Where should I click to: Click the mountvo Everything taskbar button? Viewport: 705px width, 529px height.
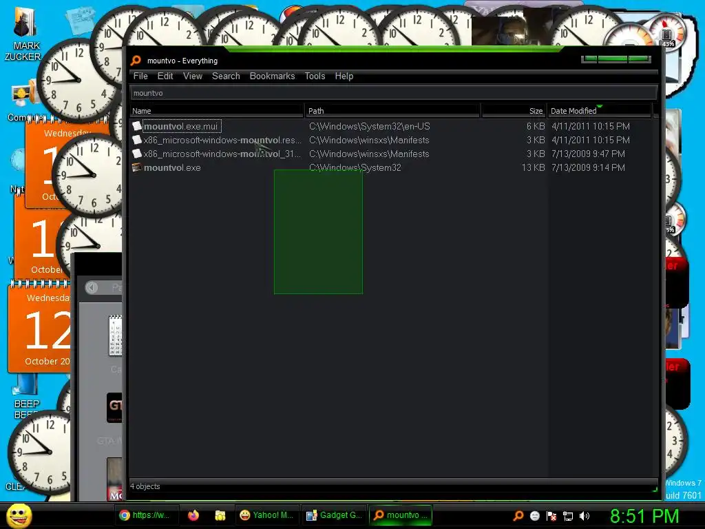[401, 515]
